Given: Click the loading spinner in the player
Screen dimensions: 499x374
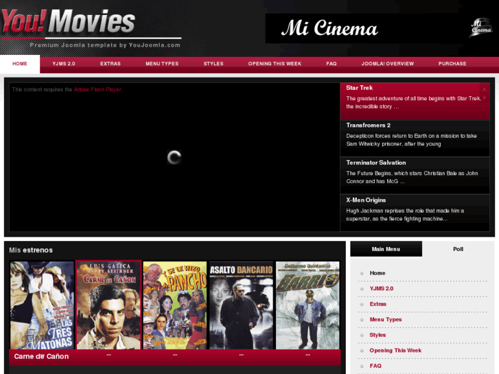Looking at the screenshot, I should click(x=174, y=157).
